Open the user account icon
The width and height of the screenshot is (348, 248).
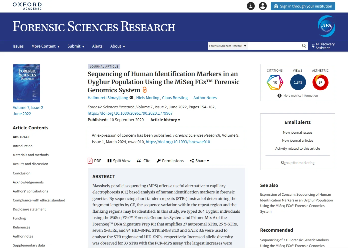[262, 6]
